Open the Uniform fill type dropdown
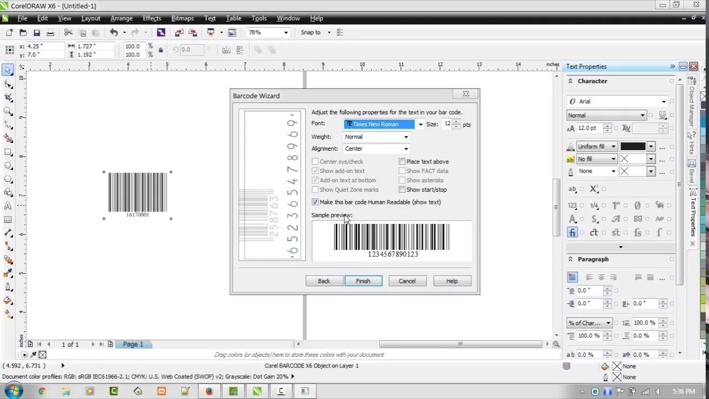 pos(613,147)
